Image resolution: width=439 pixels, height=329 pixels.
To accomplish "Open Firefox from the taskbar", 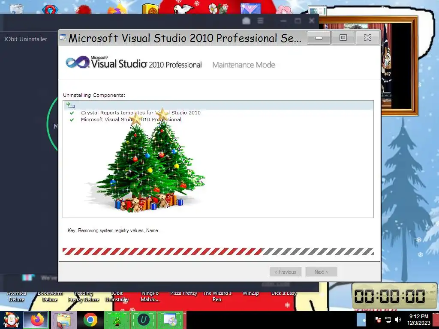I will (37, 320).
